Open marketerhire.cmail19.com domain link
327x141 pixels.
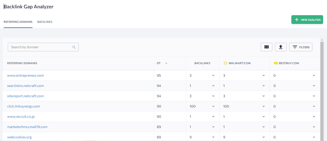(27, 127)
